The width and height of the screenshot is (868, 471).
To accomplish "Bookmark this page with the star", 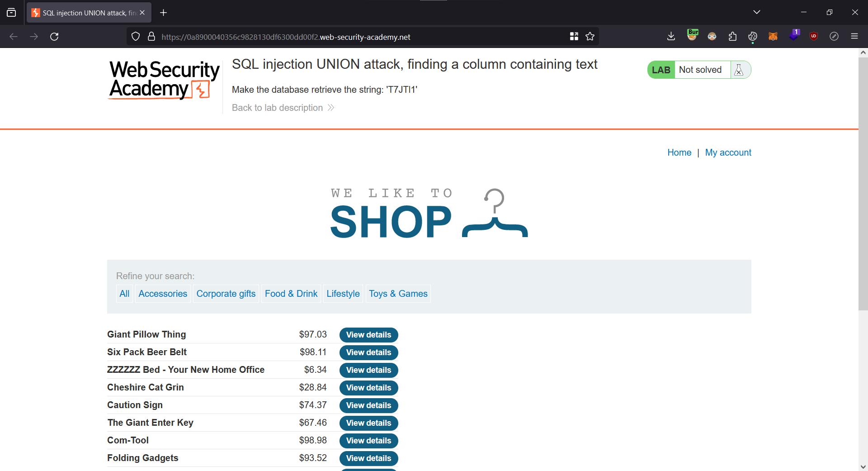I will pos(590,37).
